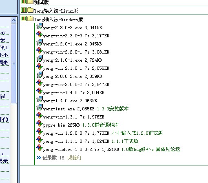This screenshot has height=183, width=208.
Task: Click the sidebar scrollbar thumb
Action: 13,64
